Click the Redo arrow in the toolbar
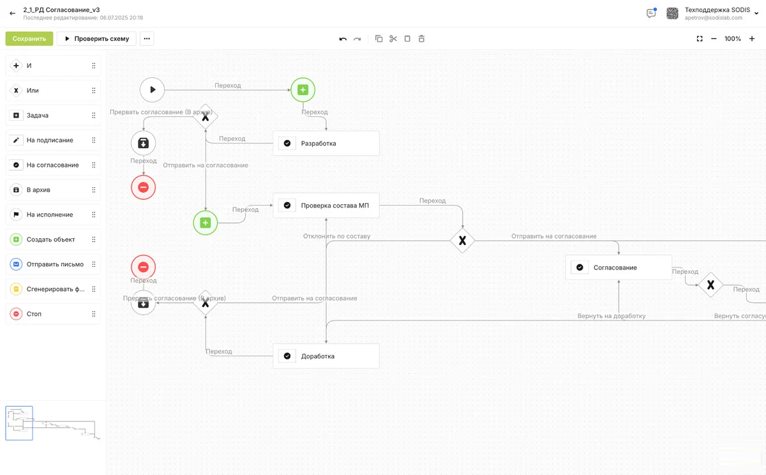 pos(357,38)
